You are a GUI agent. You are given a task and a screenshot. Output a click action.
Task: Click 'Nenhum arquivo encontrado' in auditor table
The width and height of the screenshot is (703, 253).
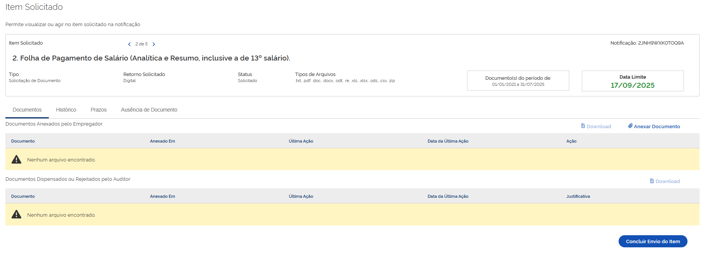click(61, 215)
